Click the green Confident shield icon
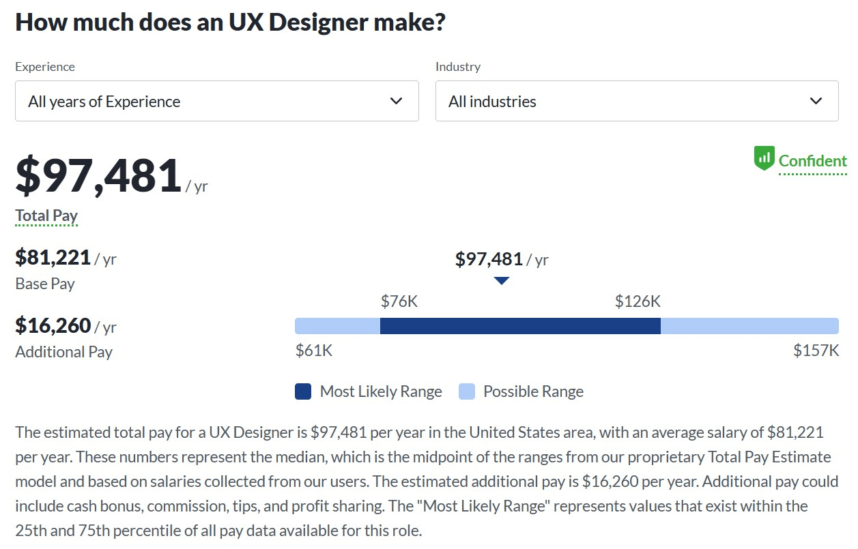 (764, 158)
